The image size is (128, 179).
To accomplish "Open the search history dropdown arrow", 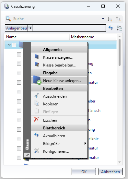I will pos(103,19).
